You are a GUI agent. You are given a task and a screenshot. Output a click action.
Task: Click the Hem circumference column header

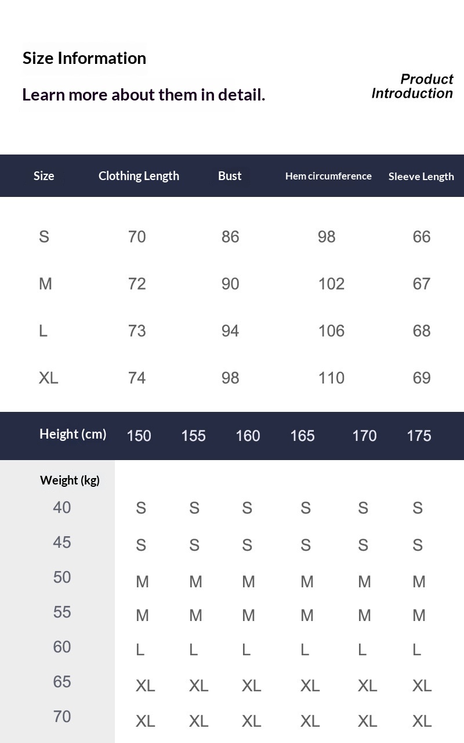(x=328, y=176)
